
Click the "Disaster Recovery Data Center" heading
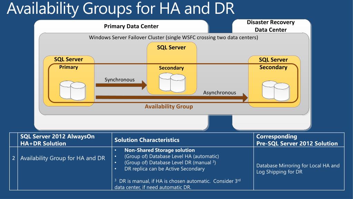point(271,26)
